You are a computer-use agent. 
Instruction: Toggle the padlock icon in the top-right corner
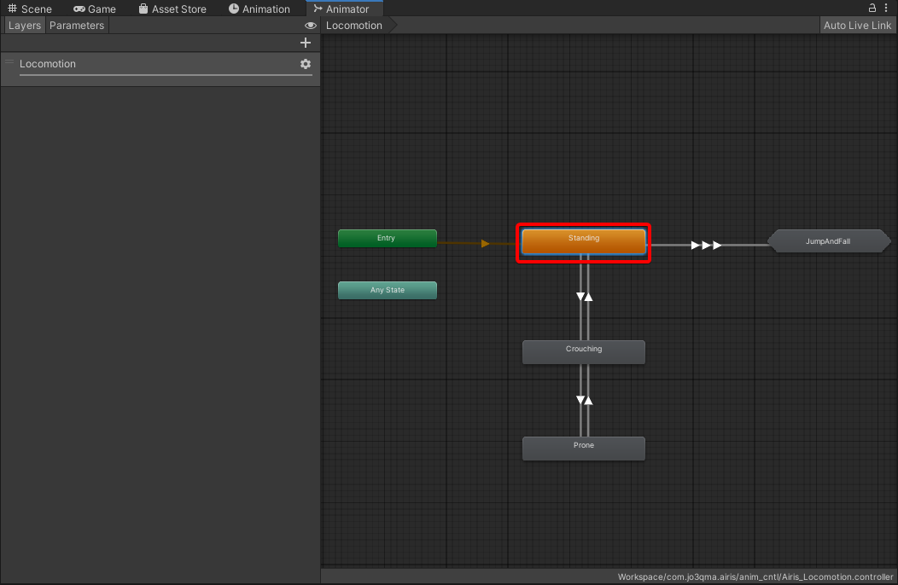[x=871, y=8]
